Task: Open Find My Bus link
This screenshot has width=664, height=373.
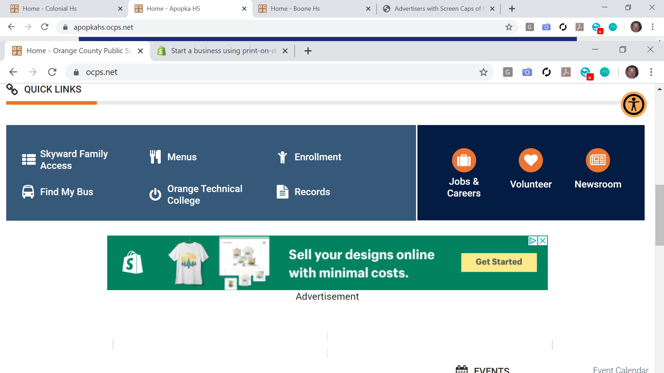Action: [x=66, y=192]
